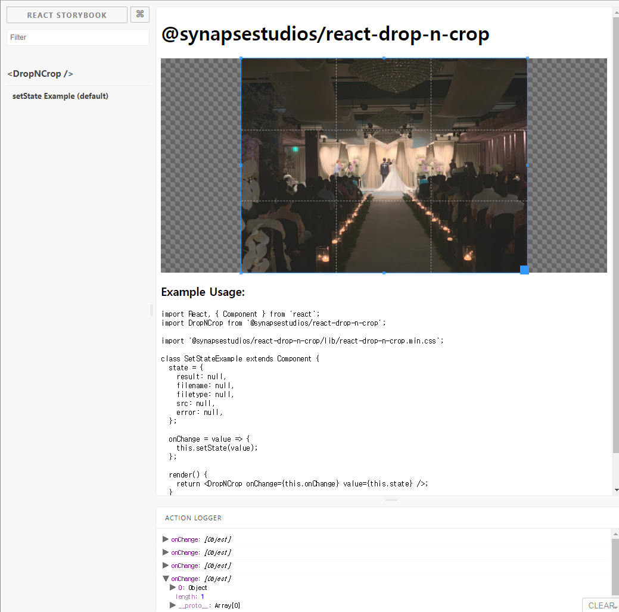Focus the Filter stories input field
Screen dimensions: 619x612
pos(78,38)
